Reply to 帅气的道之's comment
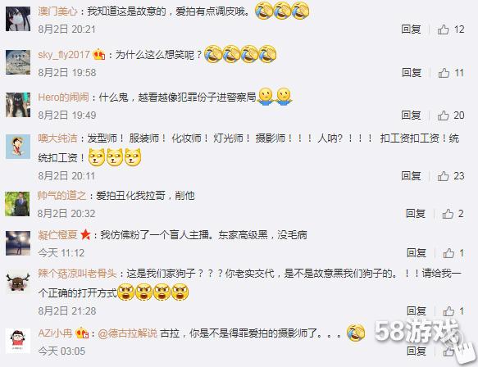This screenshot has height=367, width=478. pos(416,214)
